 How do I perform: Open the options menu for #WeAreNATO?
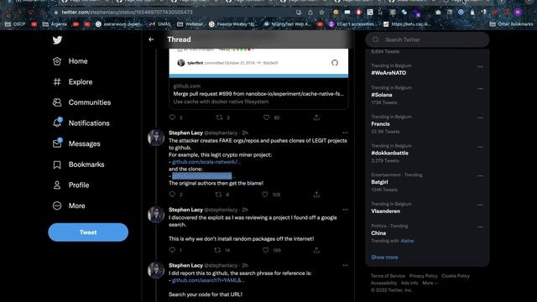coord(480,67)
